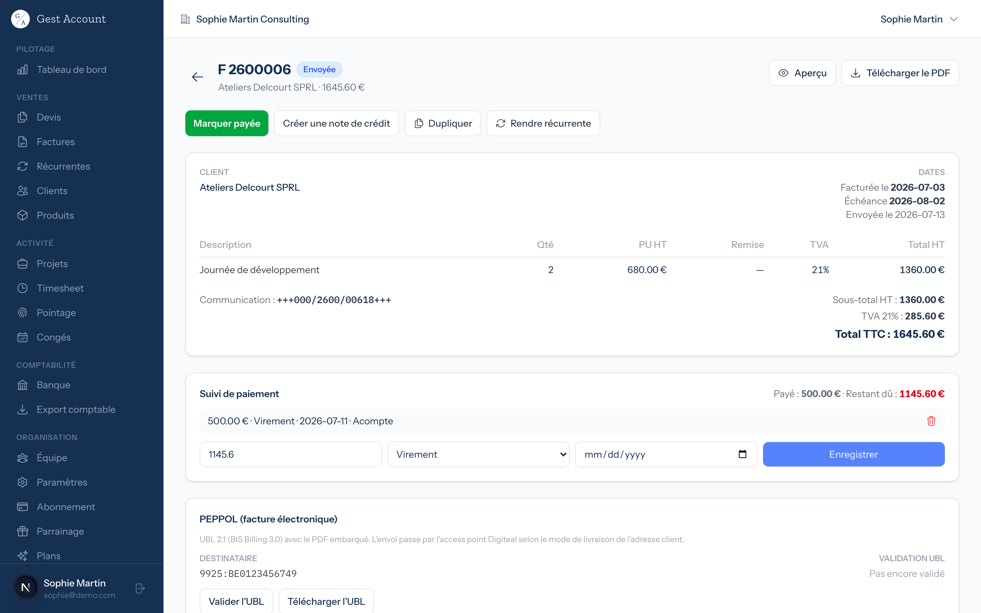
Task: Click the Parrainage gift icon
Action: coord(23,532)
